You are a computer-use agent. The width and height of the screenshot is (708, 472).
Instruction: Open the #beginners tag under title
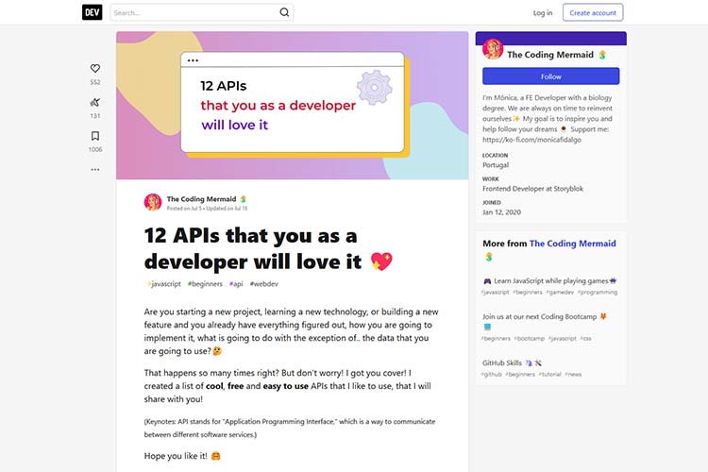click(204, 283)
